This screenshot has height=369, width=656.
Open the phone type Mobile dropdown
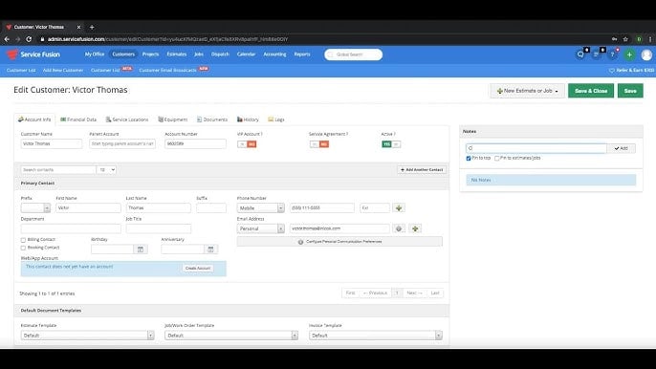click(261, 208)
